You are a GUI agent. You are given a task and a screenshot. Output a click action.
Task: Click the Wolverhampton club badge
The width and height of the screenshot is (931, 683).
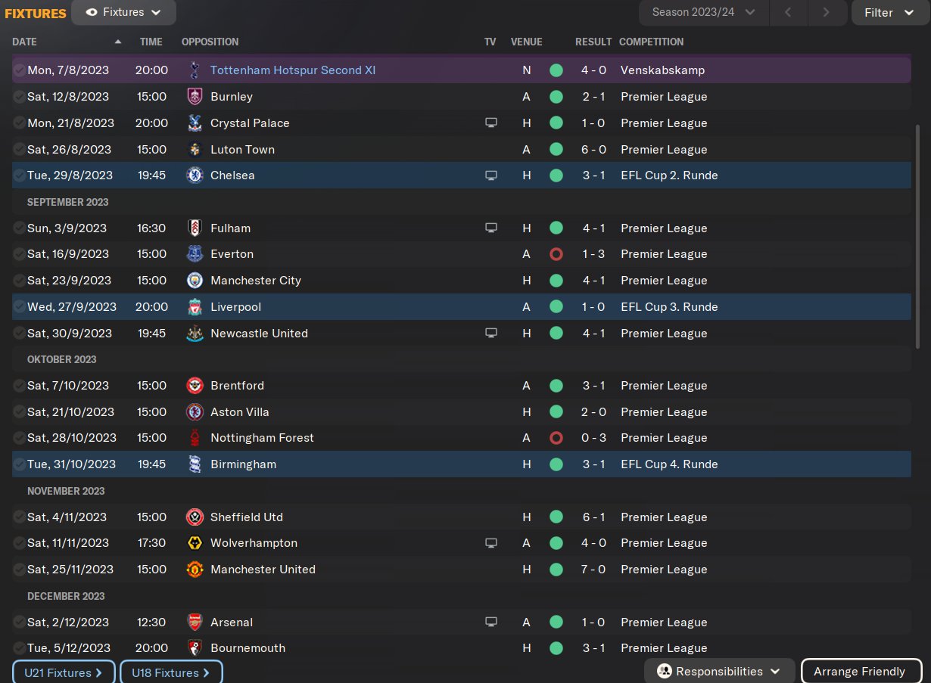(x=195, y=543)
